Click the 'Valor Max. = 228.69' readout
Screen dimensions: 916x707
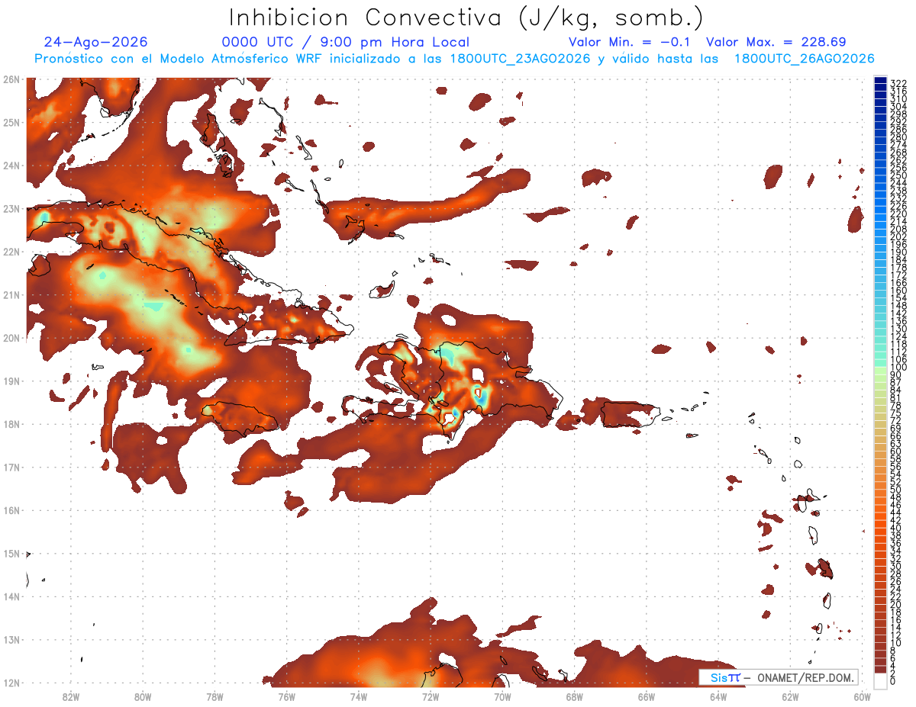[x=776, y=42]
